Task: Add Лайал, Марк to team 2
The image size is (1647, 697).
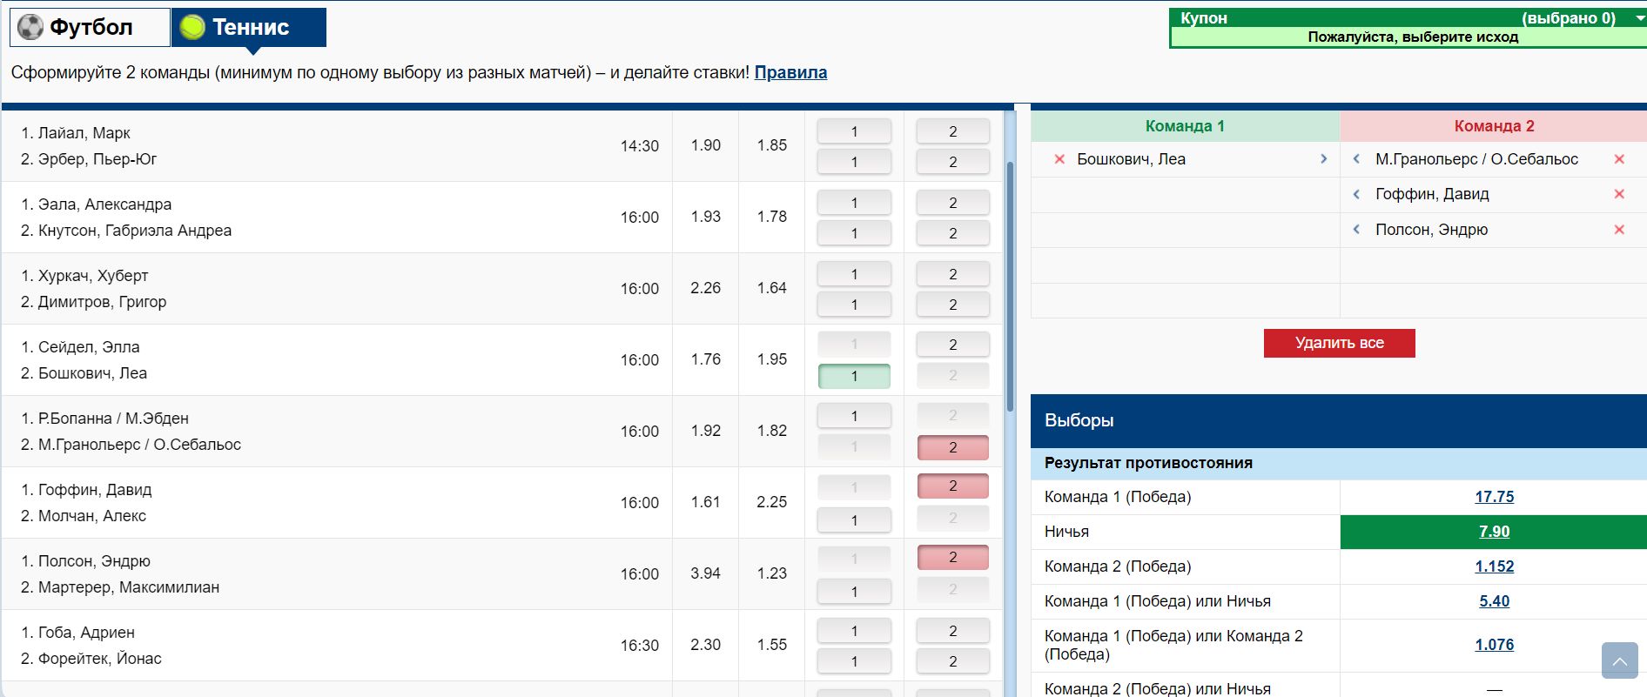Action: point(953,131)
